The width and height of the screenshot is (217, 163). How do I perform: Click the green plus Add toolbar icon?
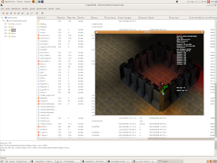click(x=3, y=13)
